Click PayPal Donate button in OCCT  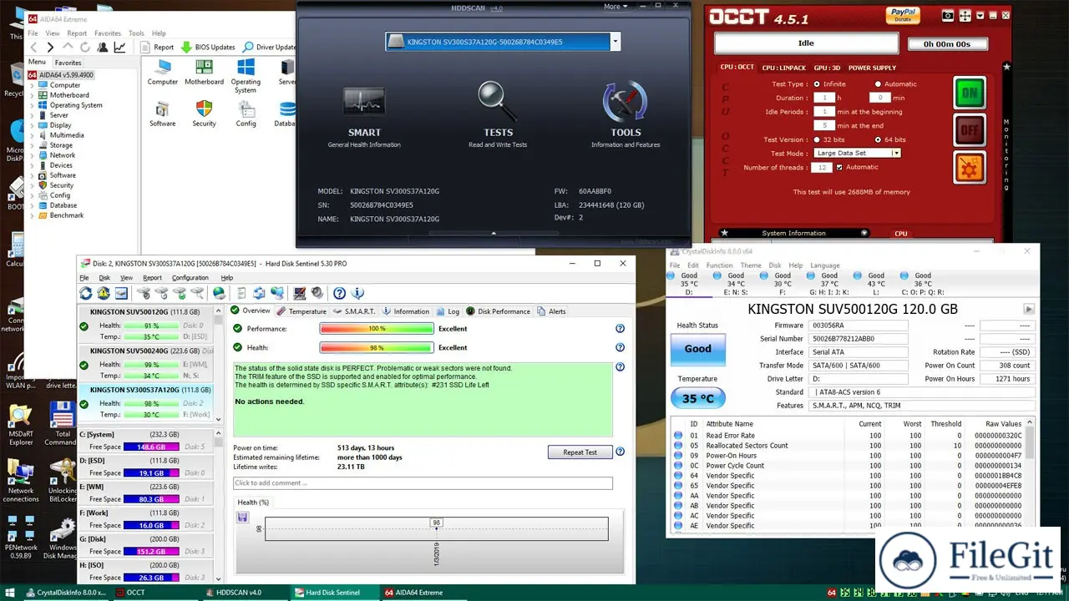pyautogui.click(x=904, y=15)
